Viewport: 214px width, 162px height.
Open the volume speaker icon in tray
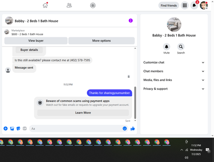pos(187,157)
